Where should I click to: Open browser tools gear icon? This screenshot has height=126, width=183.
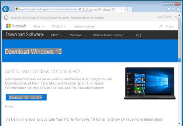coord(178,9)
